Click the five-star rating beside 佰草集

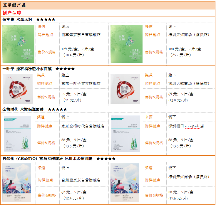point(46,19)
